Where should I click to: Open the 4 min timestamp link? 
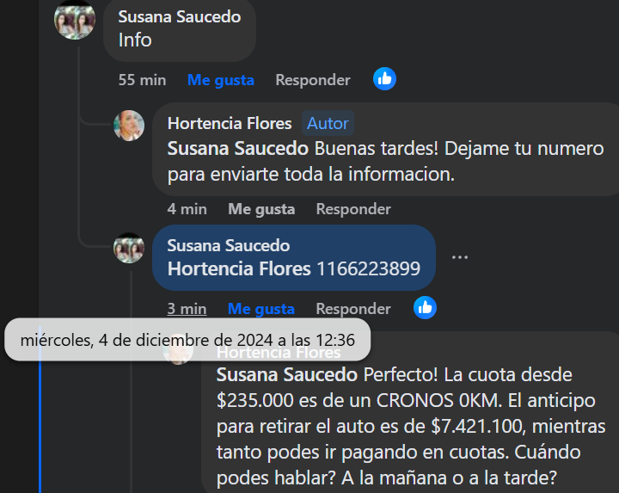(187, 209)
